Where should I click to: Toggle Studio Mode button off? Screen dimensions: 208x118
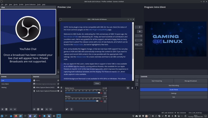(x=174, y=90)
